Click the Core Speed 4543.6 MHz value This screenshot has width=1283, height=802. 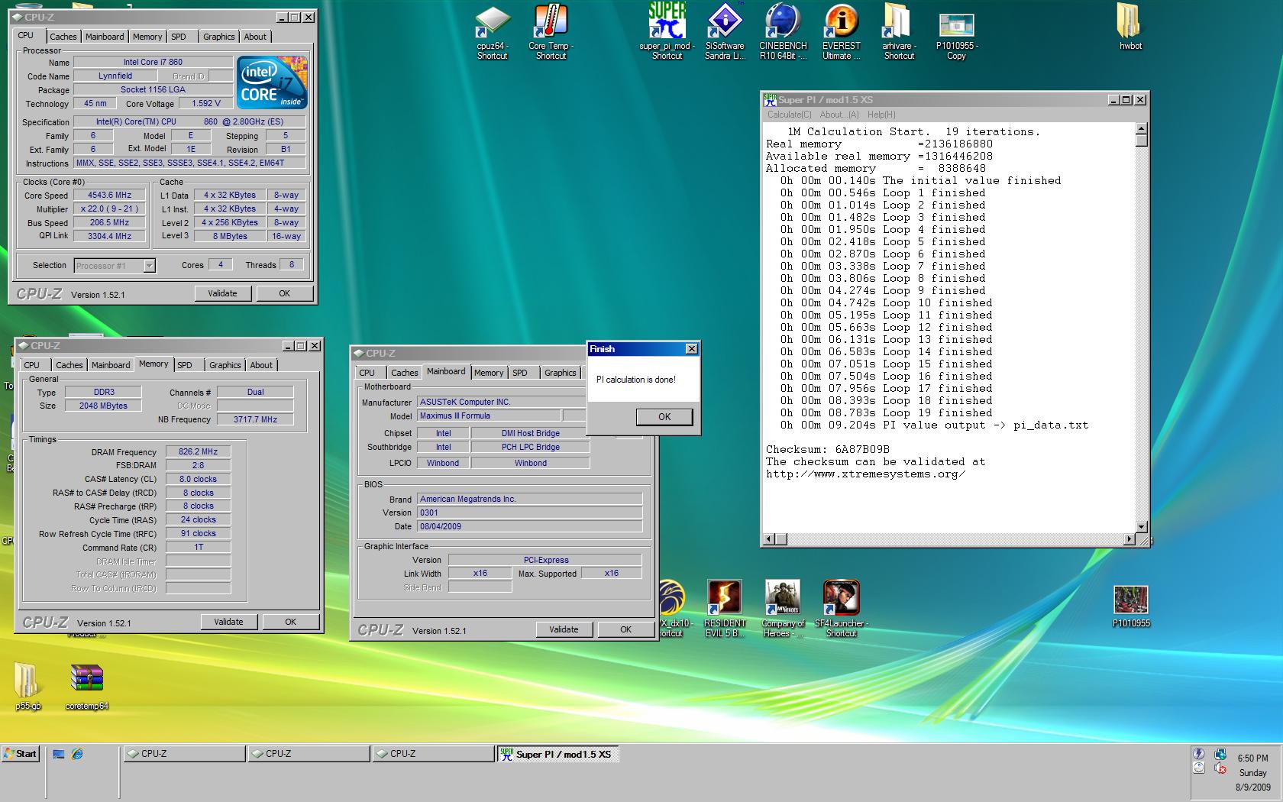point(110,196)
